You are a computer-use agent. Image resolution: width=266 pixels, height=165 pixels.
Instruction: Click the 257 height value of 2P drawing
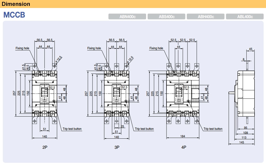point(14,93)
